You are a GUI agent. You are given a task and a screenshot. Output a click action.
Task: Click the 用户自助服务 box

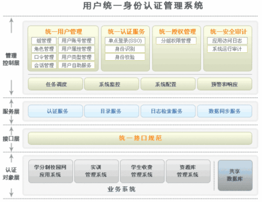coord(77,65)
